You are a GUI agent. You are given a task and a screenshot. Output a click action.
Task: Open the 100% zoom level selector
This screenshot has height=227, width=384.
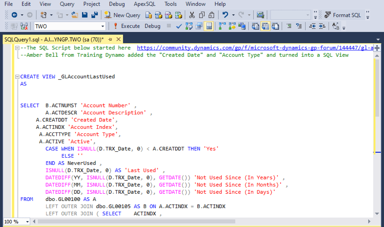coord(16,221)
